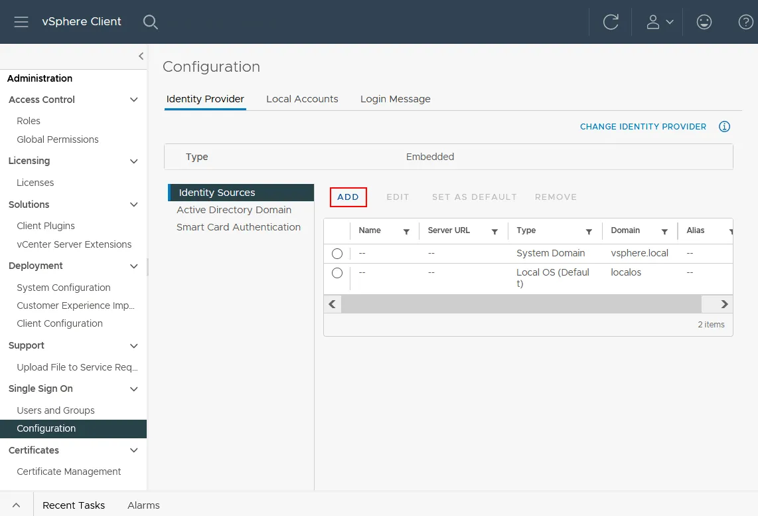This screenshot has width=758, height=516.
Task: Filter the Name column
Action: [406, 232]
